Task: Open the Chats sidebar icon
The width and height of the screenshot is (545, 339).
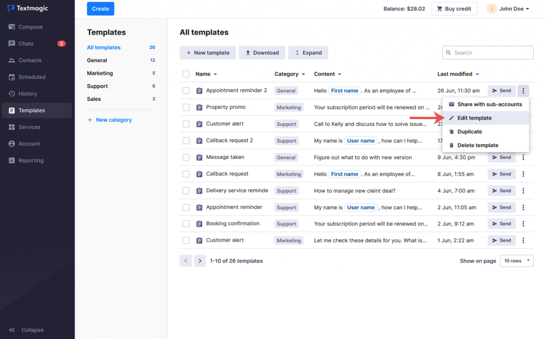Action: click(x=12, y=44)
